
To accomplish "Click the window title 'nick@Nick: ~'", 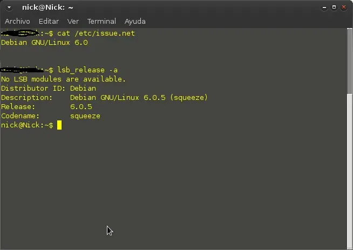I will click(47, 8).
